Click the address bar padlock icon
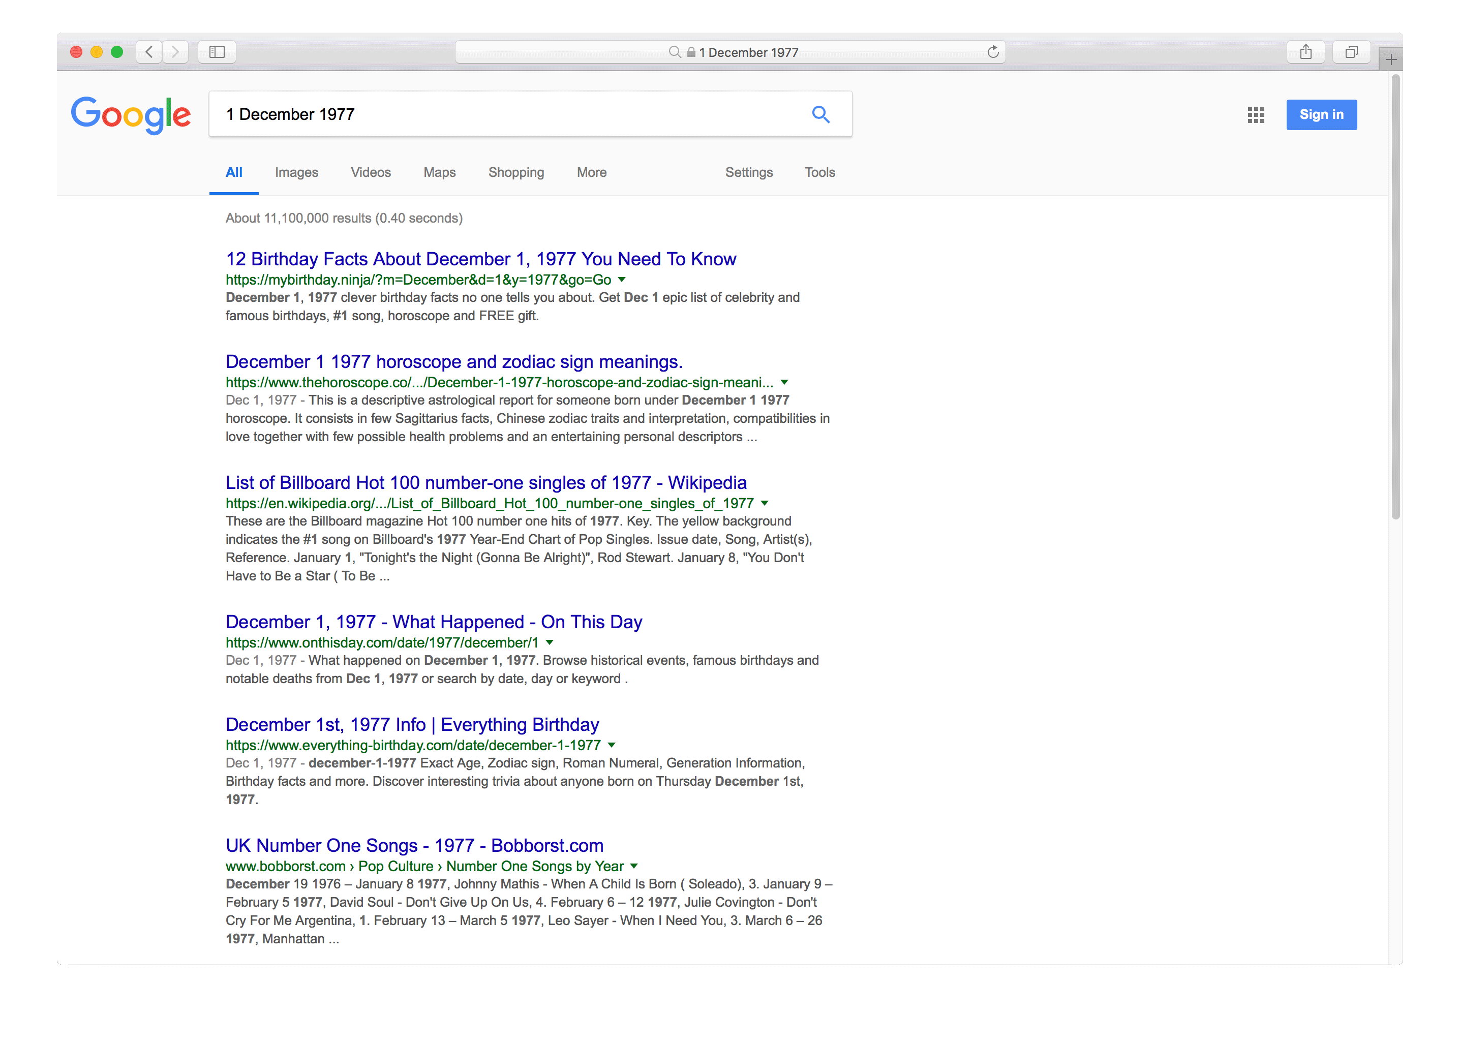 coord(691,52)
